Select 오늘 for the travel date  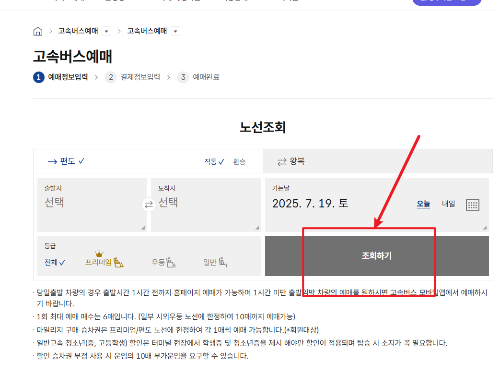[x=423, y=204]
